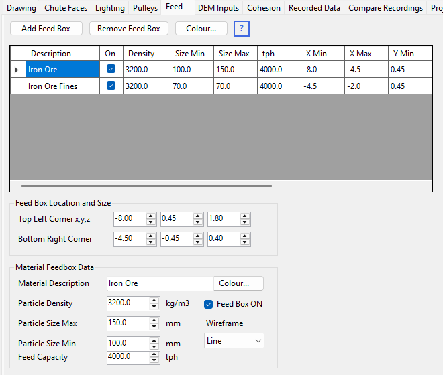
Task: Click Iron Ore Fines Density cell 3200.0
Action: 146,86
